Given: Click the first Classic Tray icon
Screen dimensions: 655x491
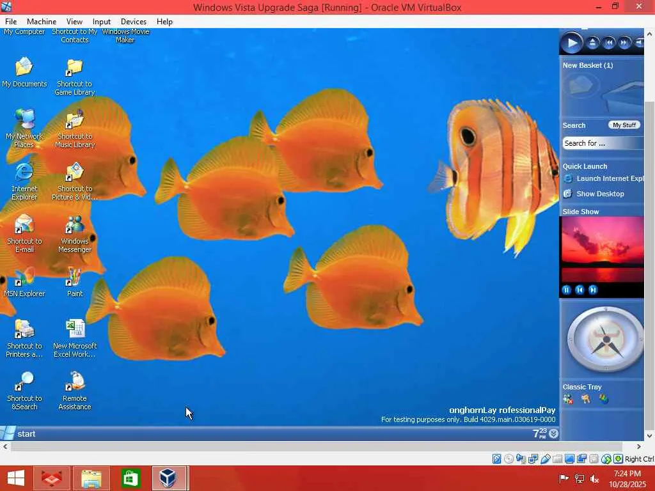Looking at the screenshot, I should pos(568,399).
